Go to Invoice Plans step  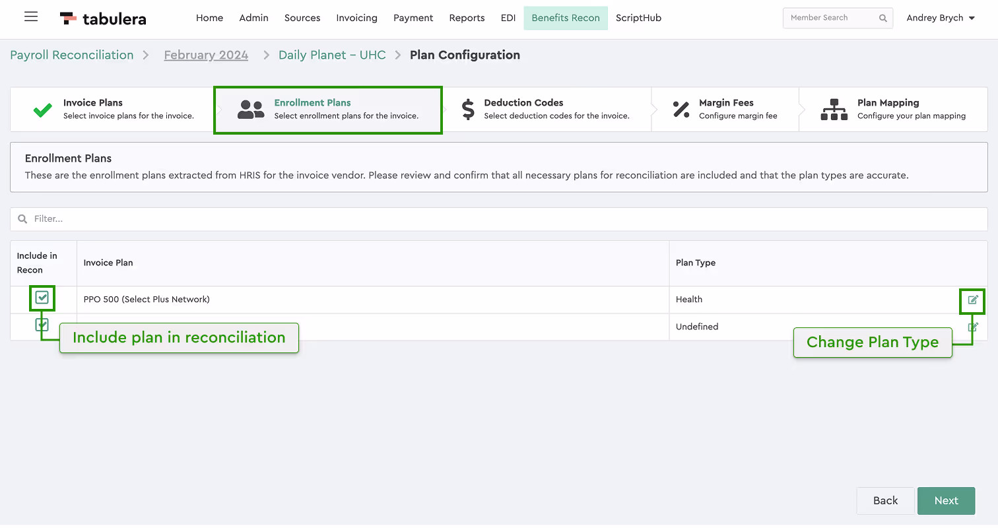click(x=112, y=110)
